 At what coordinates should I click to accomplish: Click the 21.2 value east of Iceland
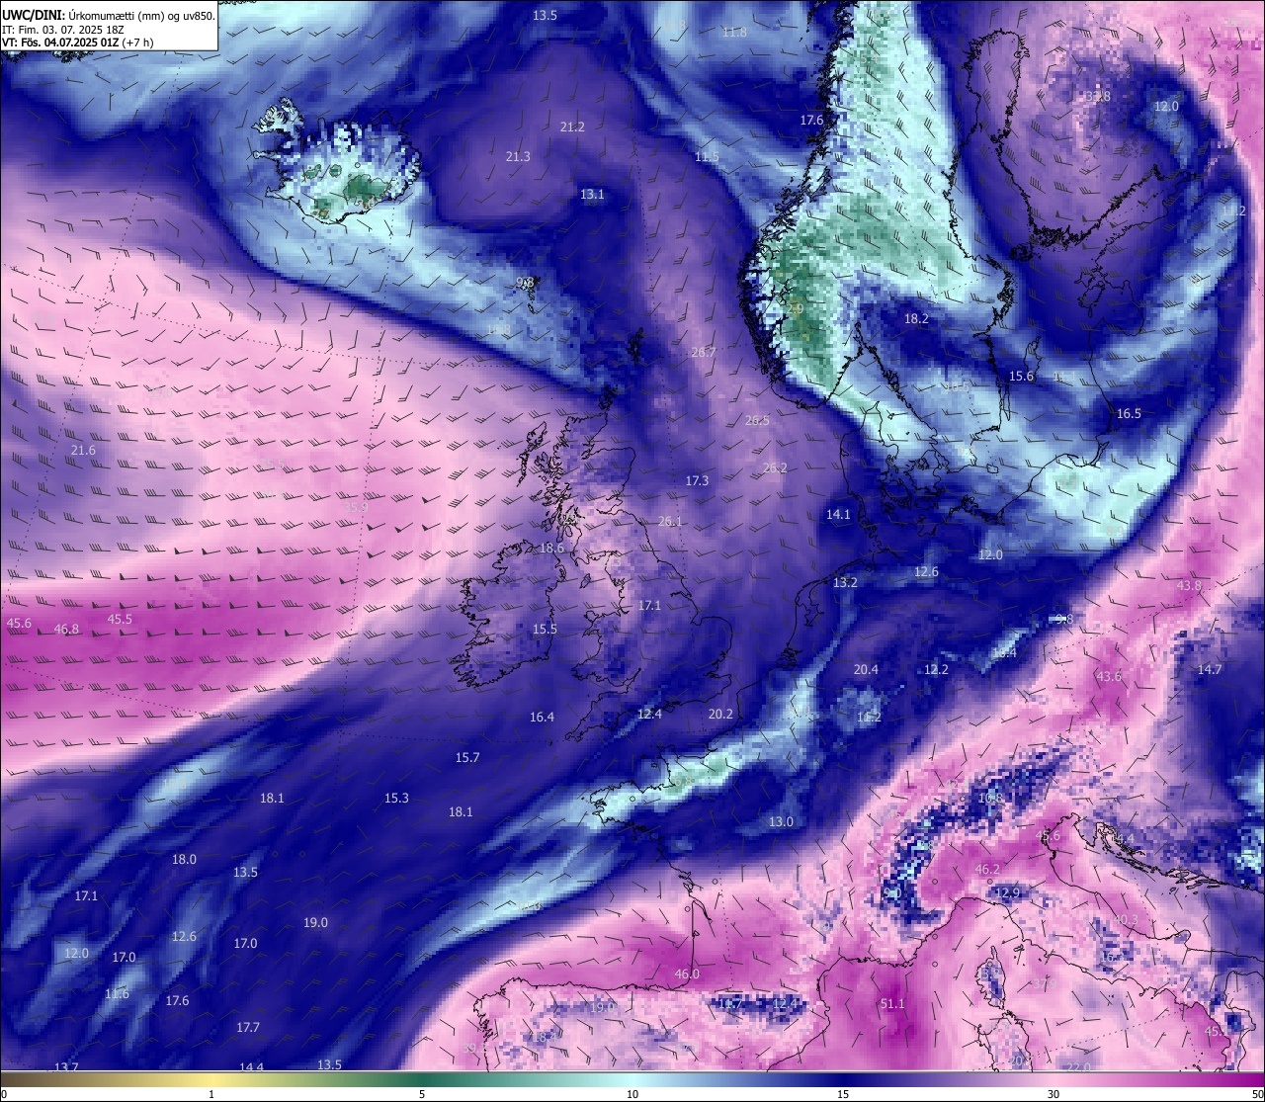pos(572,127)
